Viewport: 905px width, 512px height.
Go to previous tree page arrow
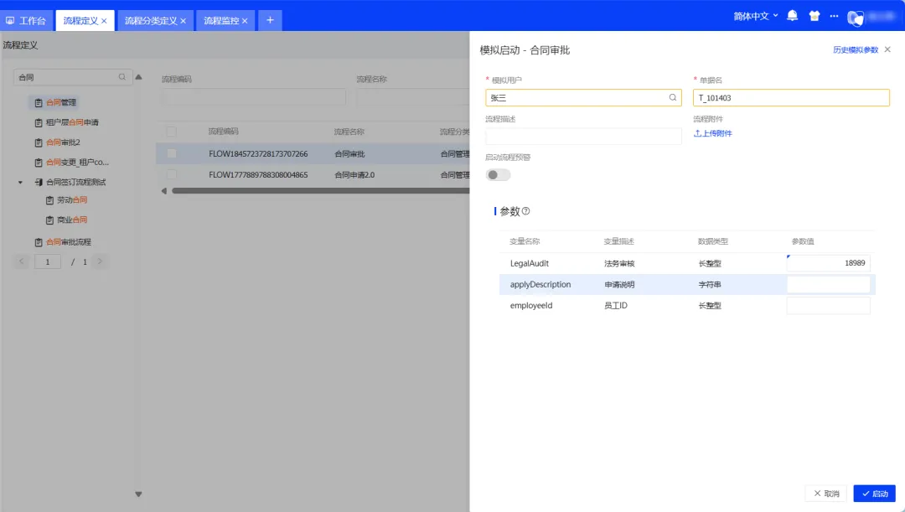(21, 261)
